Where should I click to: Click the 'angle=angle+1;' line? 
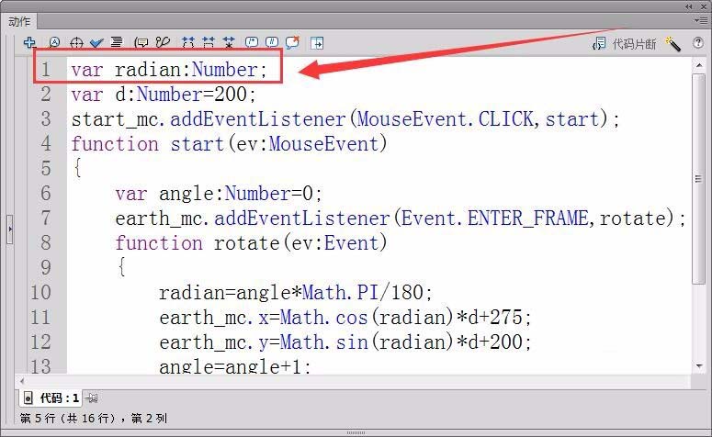coord(235,365)
